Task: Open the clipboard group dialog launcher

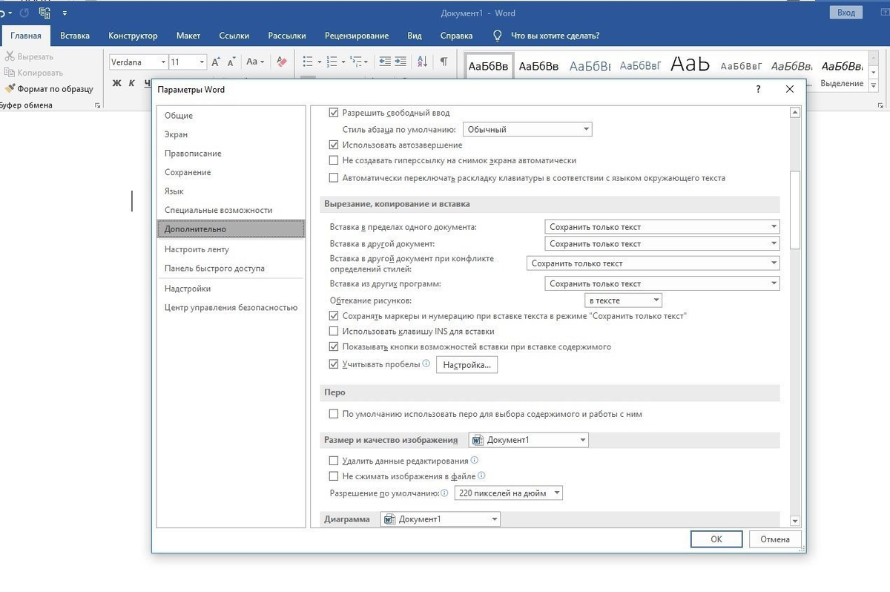Action: 97,106
